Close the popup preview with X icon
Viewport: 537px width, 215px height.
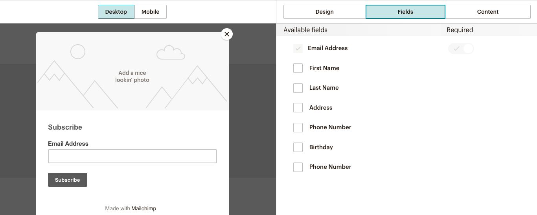pos(227,34)
